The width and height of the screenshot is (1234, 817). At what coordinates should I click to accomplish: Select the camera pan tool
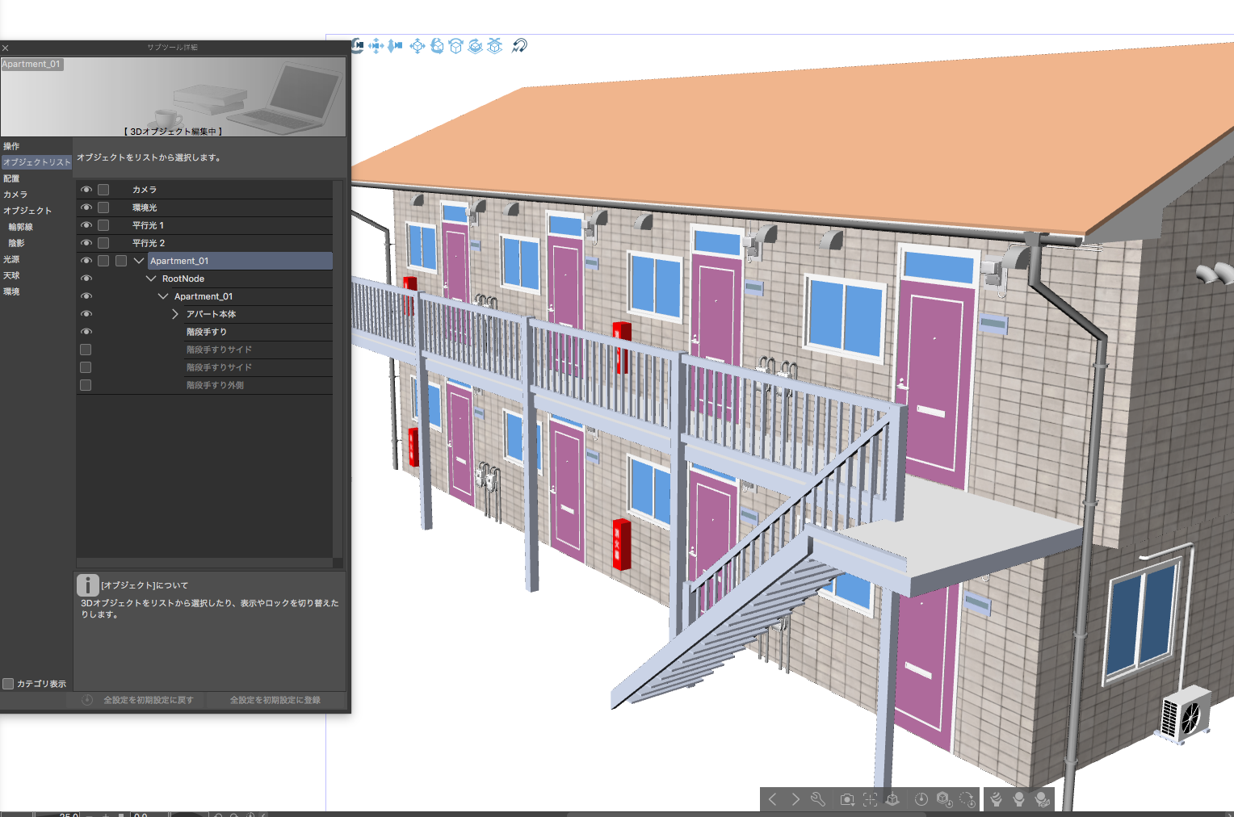(376, 46)
